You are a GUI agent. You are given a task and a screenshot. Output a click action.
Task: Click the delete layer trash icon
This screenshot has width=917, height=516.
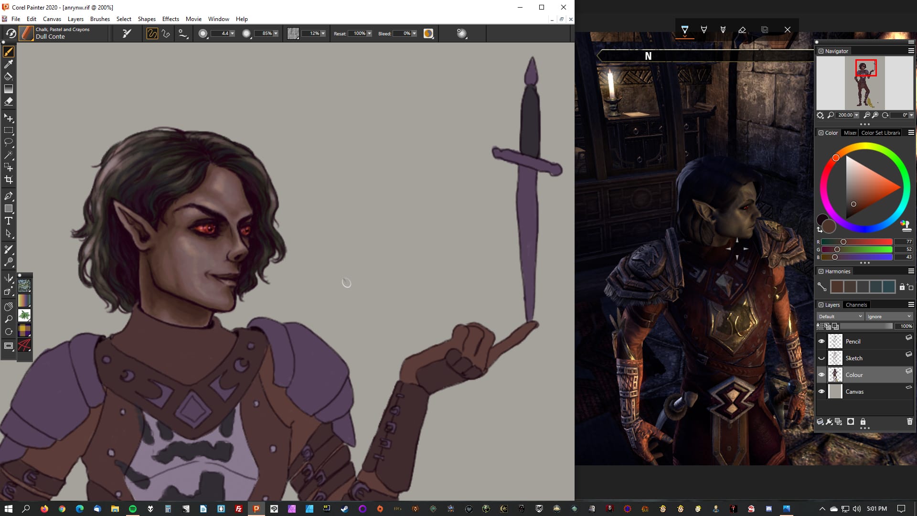[909, 421]
